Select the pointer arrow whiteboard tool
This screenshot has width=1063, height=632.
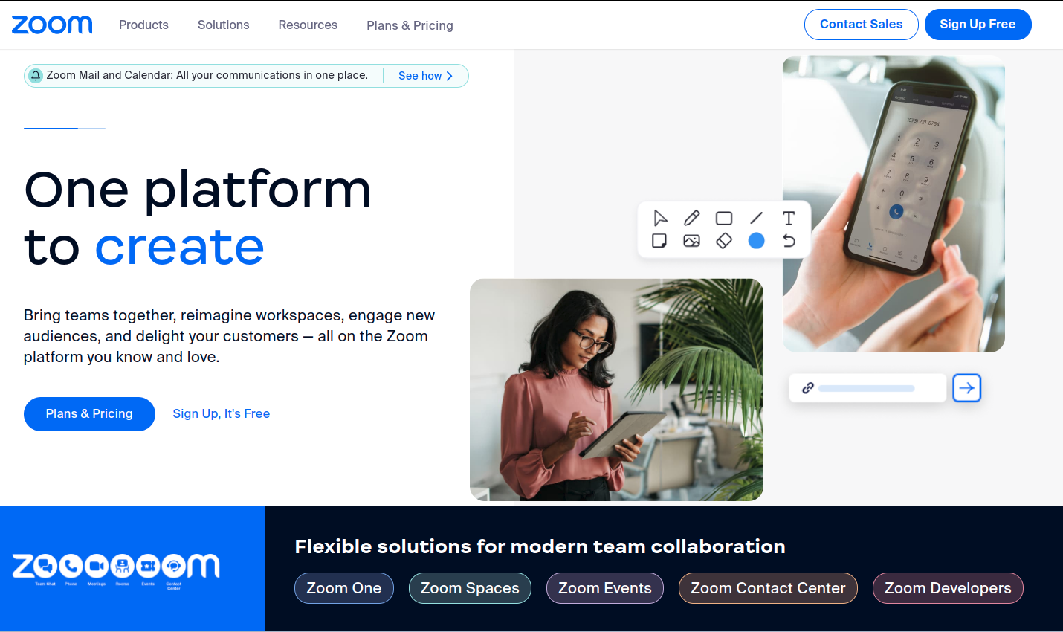tap(660, 218)
